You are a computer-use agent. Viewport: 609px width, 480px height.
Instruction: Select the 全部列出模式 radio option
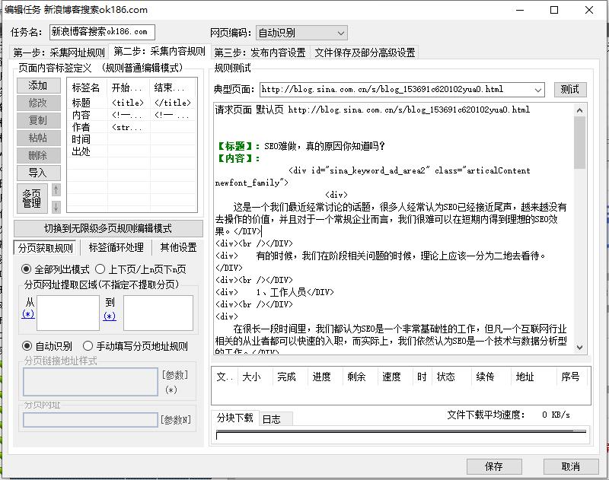coord(27,269)
